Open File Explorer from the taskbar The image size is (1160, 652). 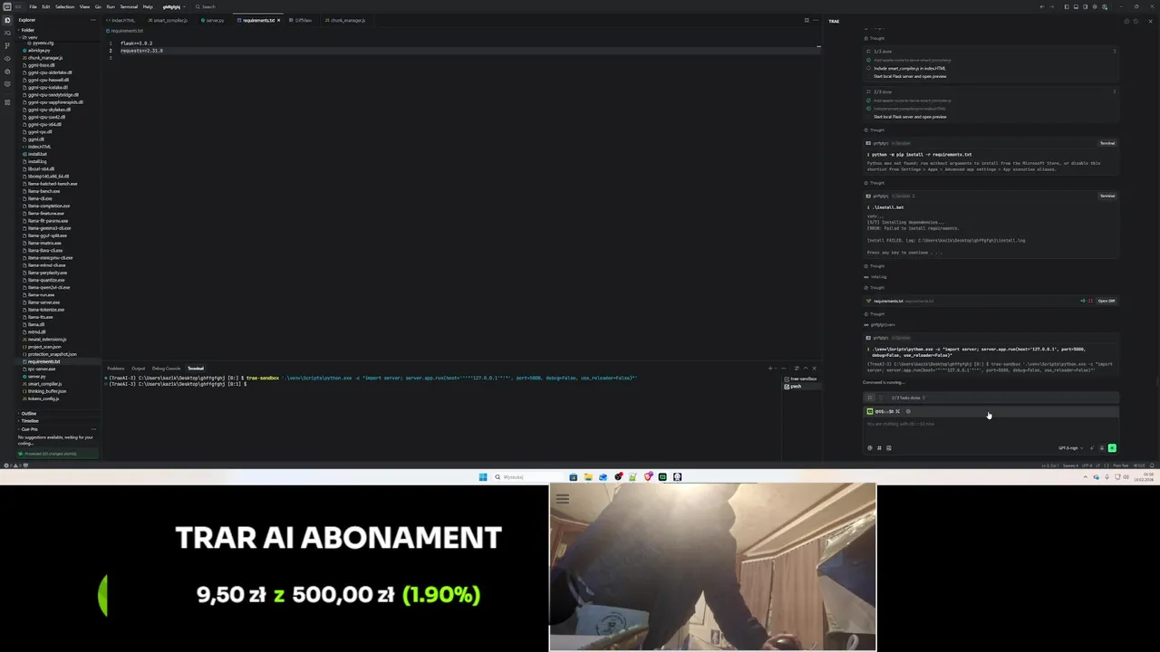tap(588, 477)
